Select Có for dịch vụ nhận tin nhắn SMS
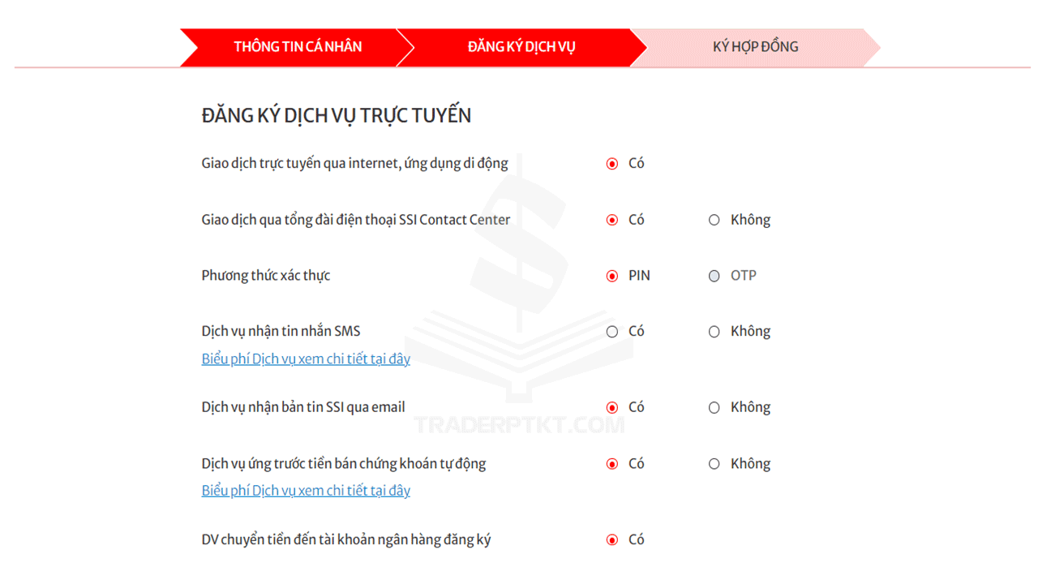This screenshot has height=584, width=1038. [612, 332]
